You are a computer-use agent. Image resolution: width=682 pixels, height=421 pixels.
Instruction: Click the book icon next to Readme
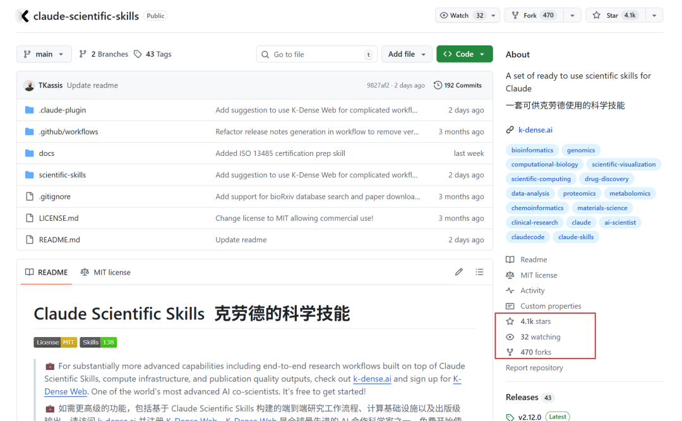coord(510,259)
